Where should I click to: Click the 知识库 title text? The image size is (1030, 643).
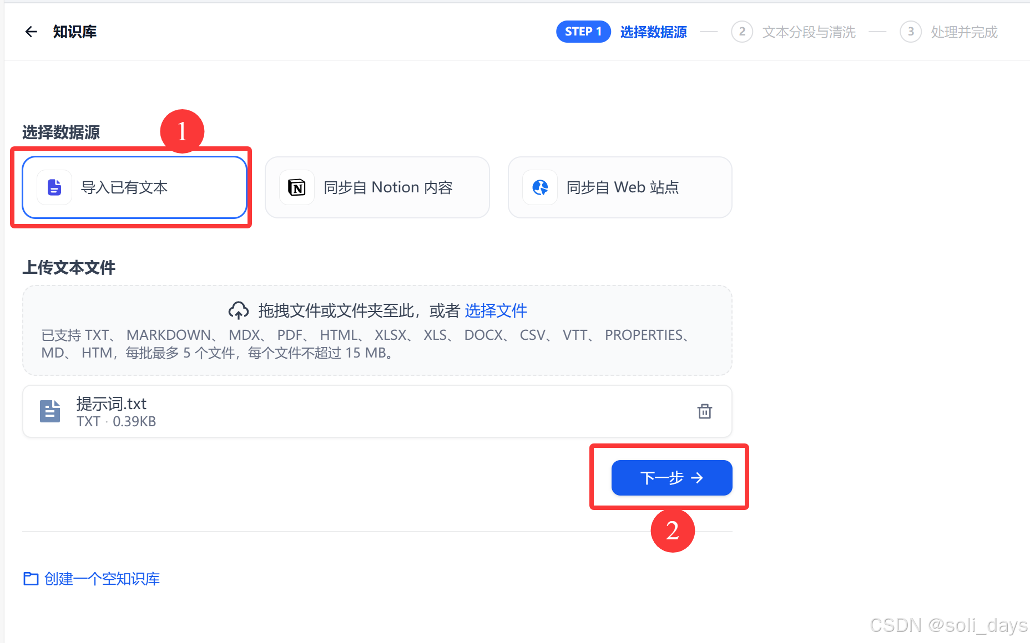(74, 32)
